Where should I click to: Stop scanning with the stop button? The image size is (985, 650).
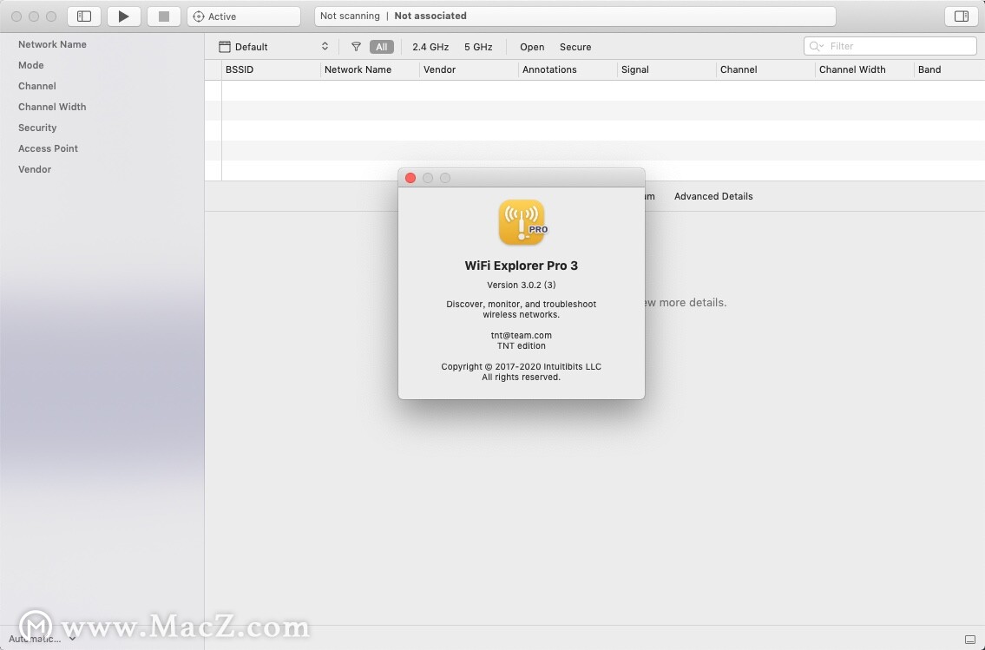pyautogui.click(x=164, y=16)
